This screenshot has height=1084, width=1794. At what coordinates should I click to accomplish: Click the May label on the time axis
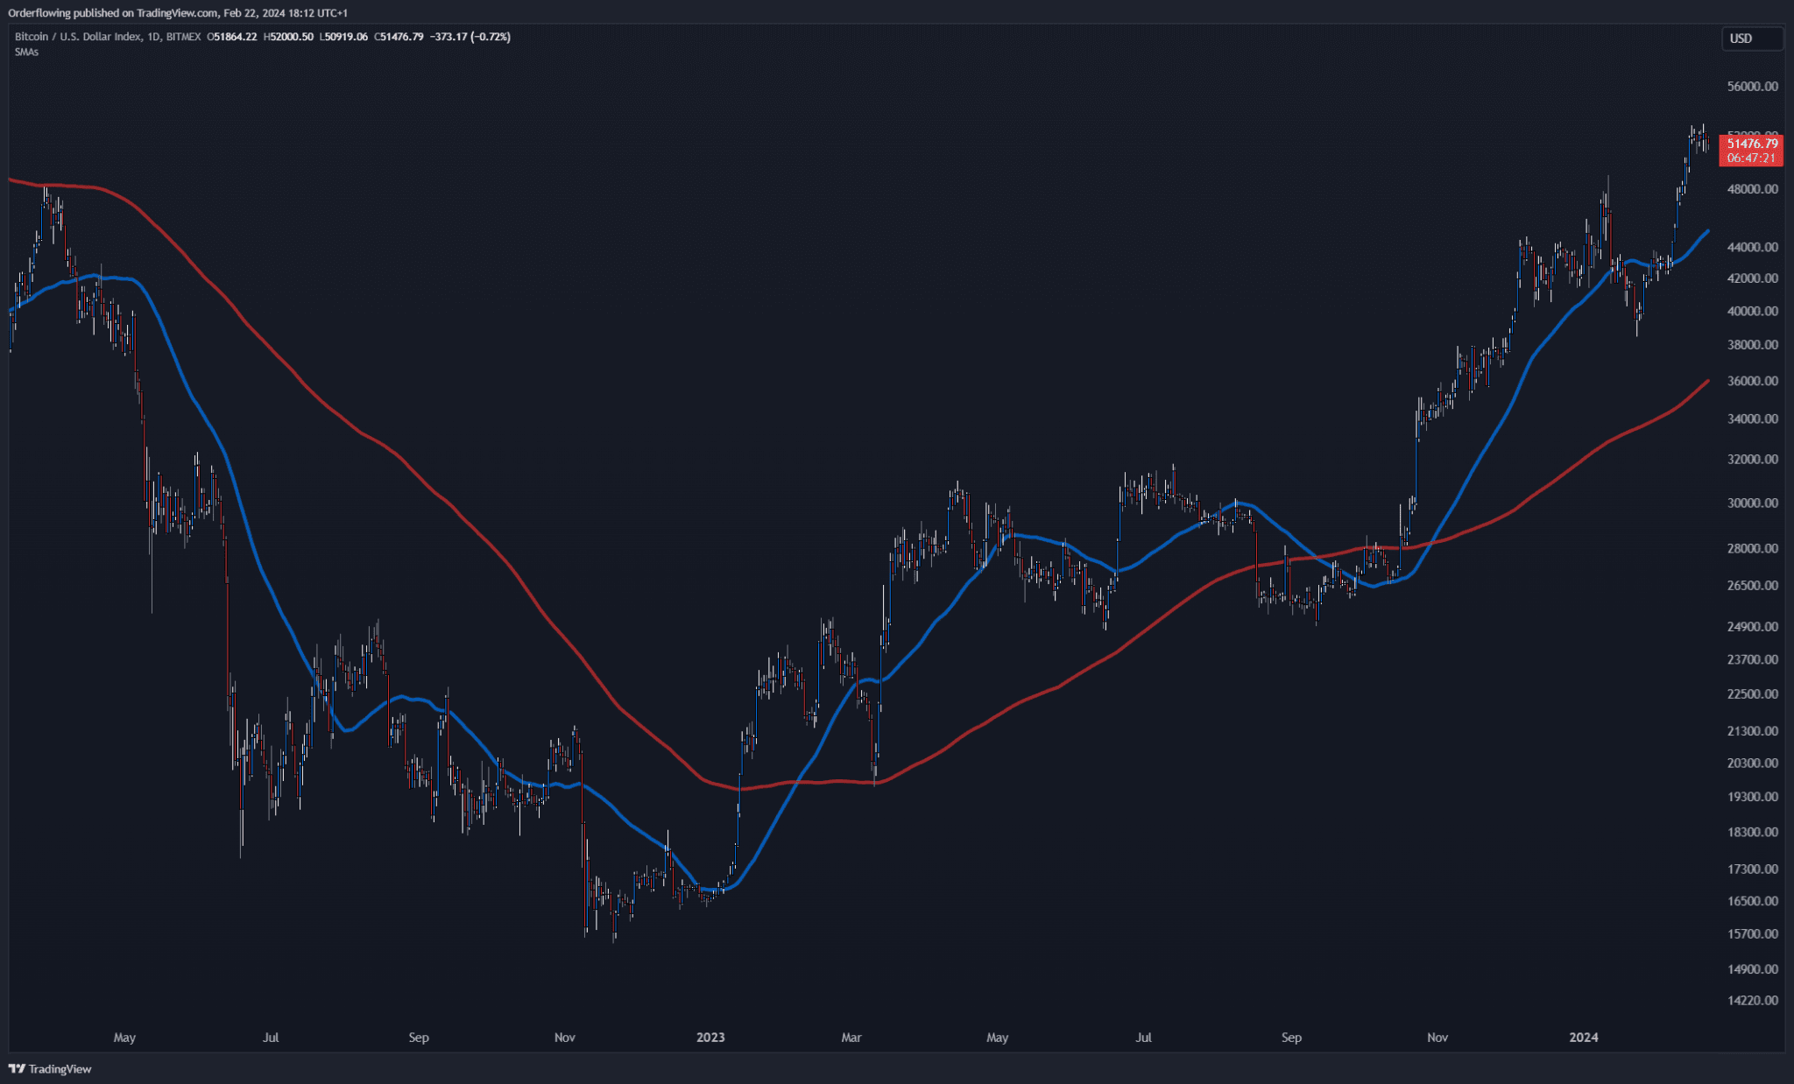125,1038
